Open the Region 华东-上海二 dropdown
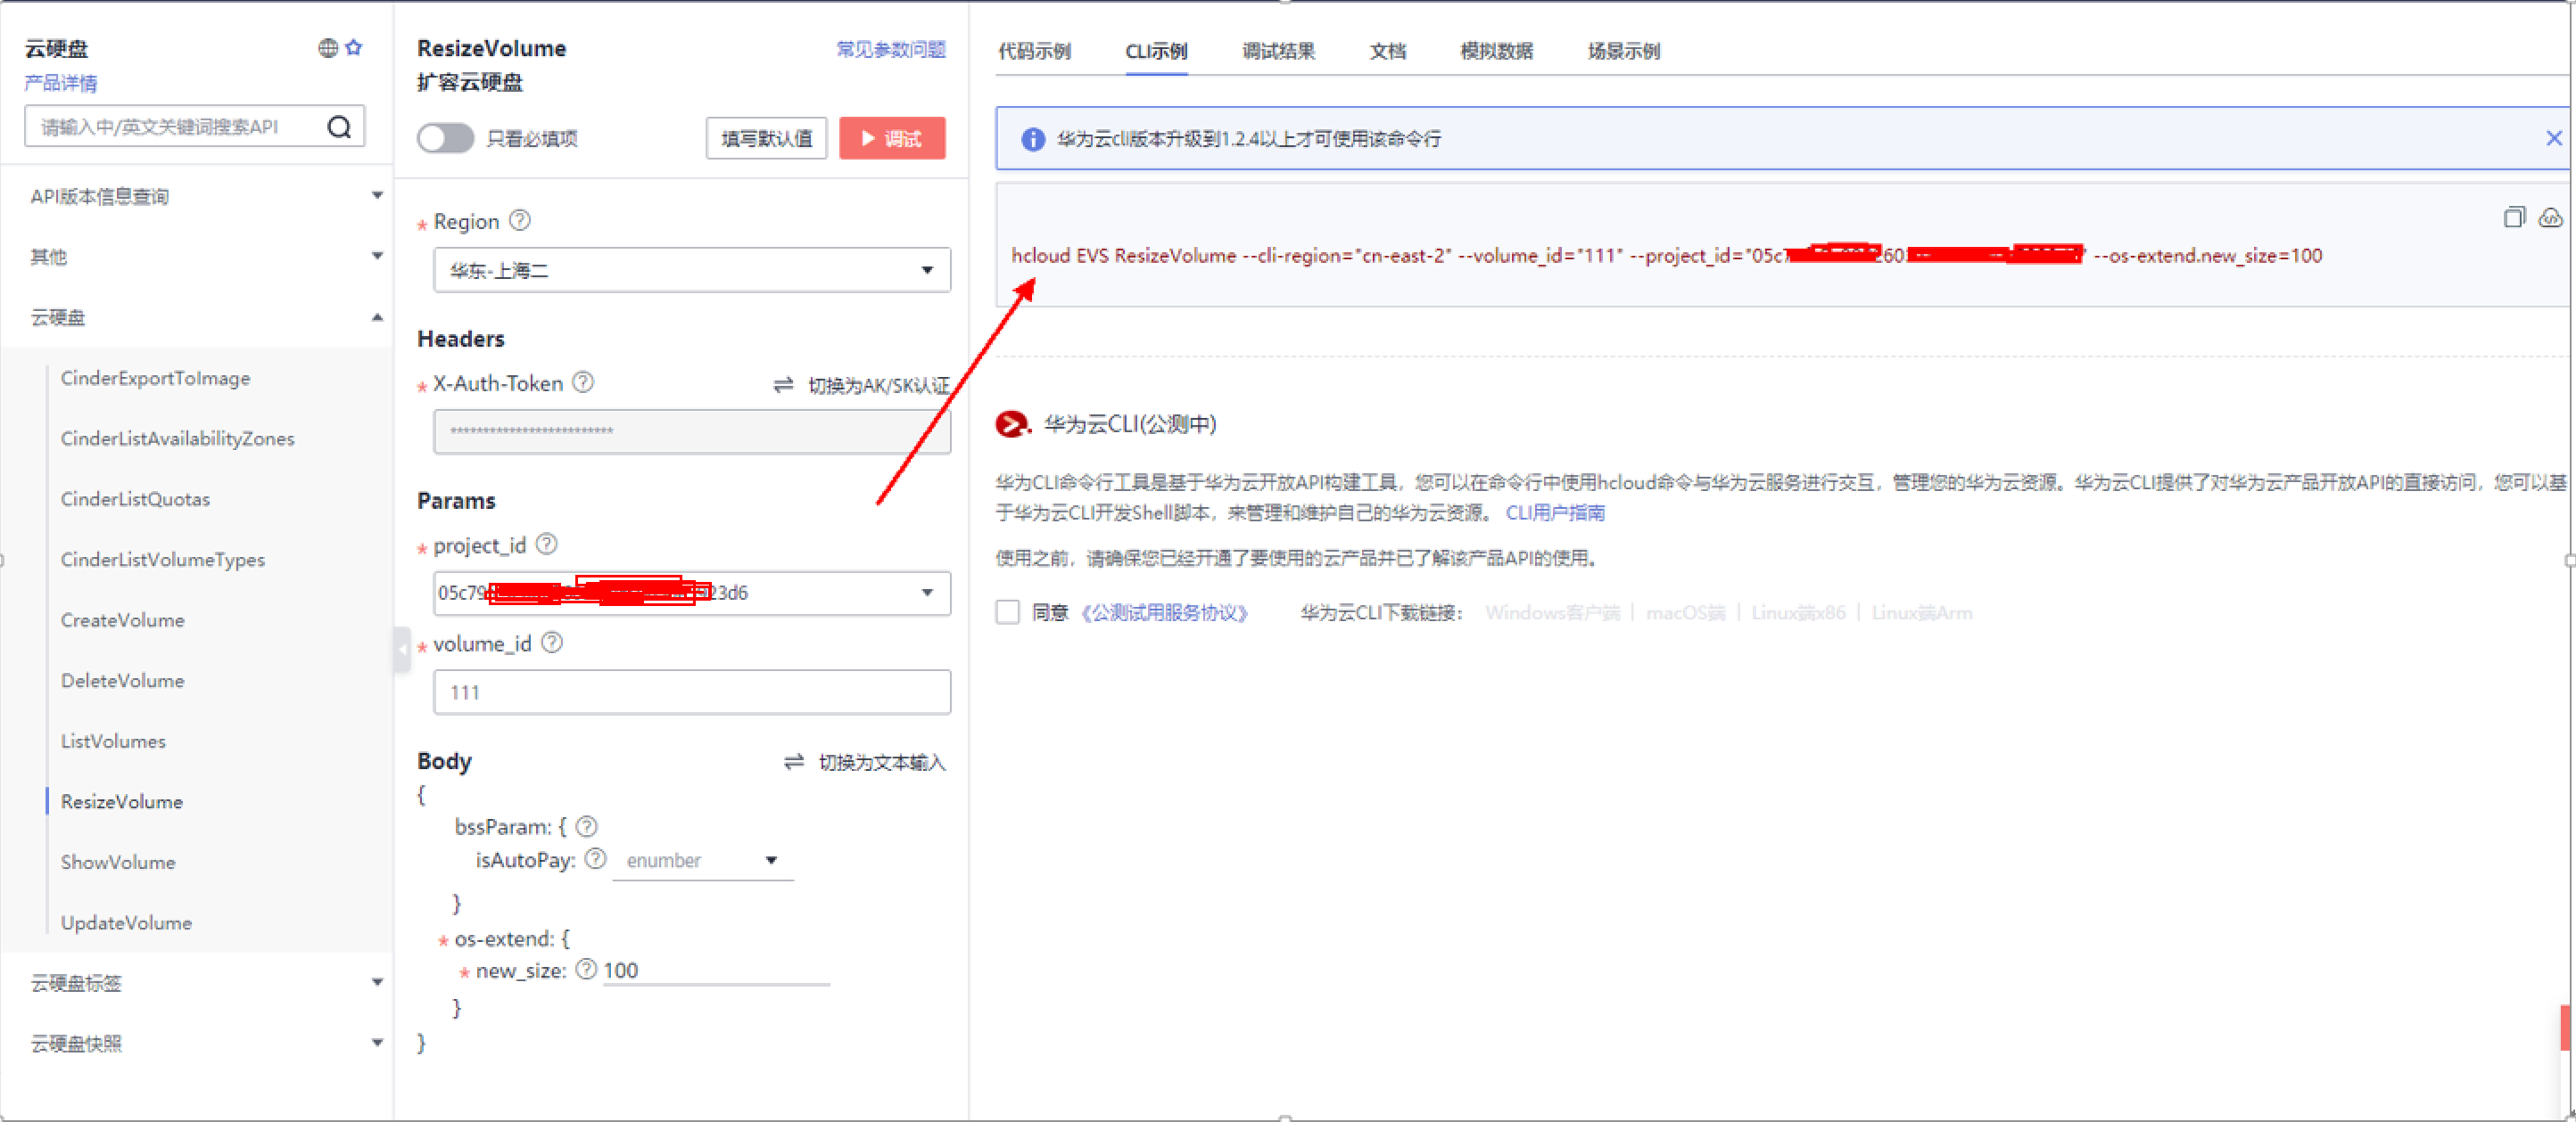 691,270
